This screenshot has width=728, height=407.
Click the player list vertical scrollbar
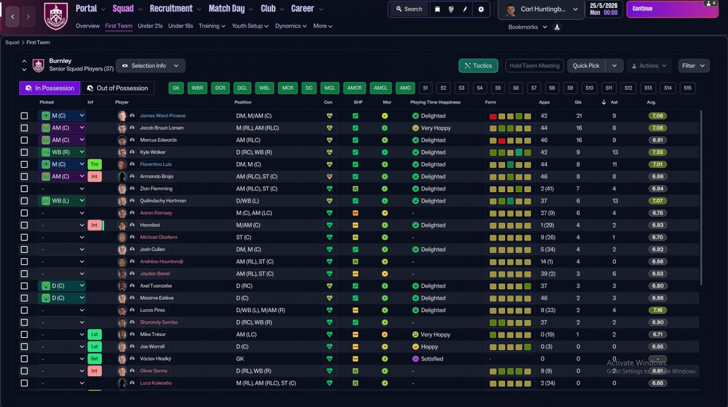[x=701, y=199]
